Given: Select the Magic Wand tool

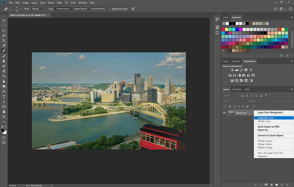Looking at the screenshot, I should (x=4, y=35).
